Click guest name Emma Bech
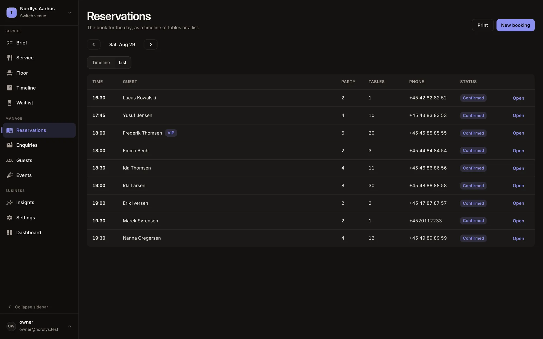This screenshot has height=339, width=543. click(135, 151)
